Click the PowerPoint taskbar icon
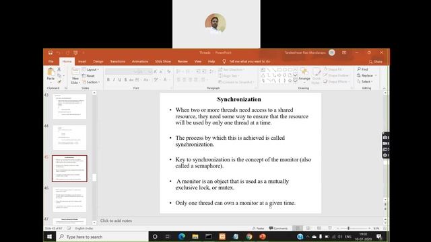Viewport: 431px width, 242px height. 263,237
